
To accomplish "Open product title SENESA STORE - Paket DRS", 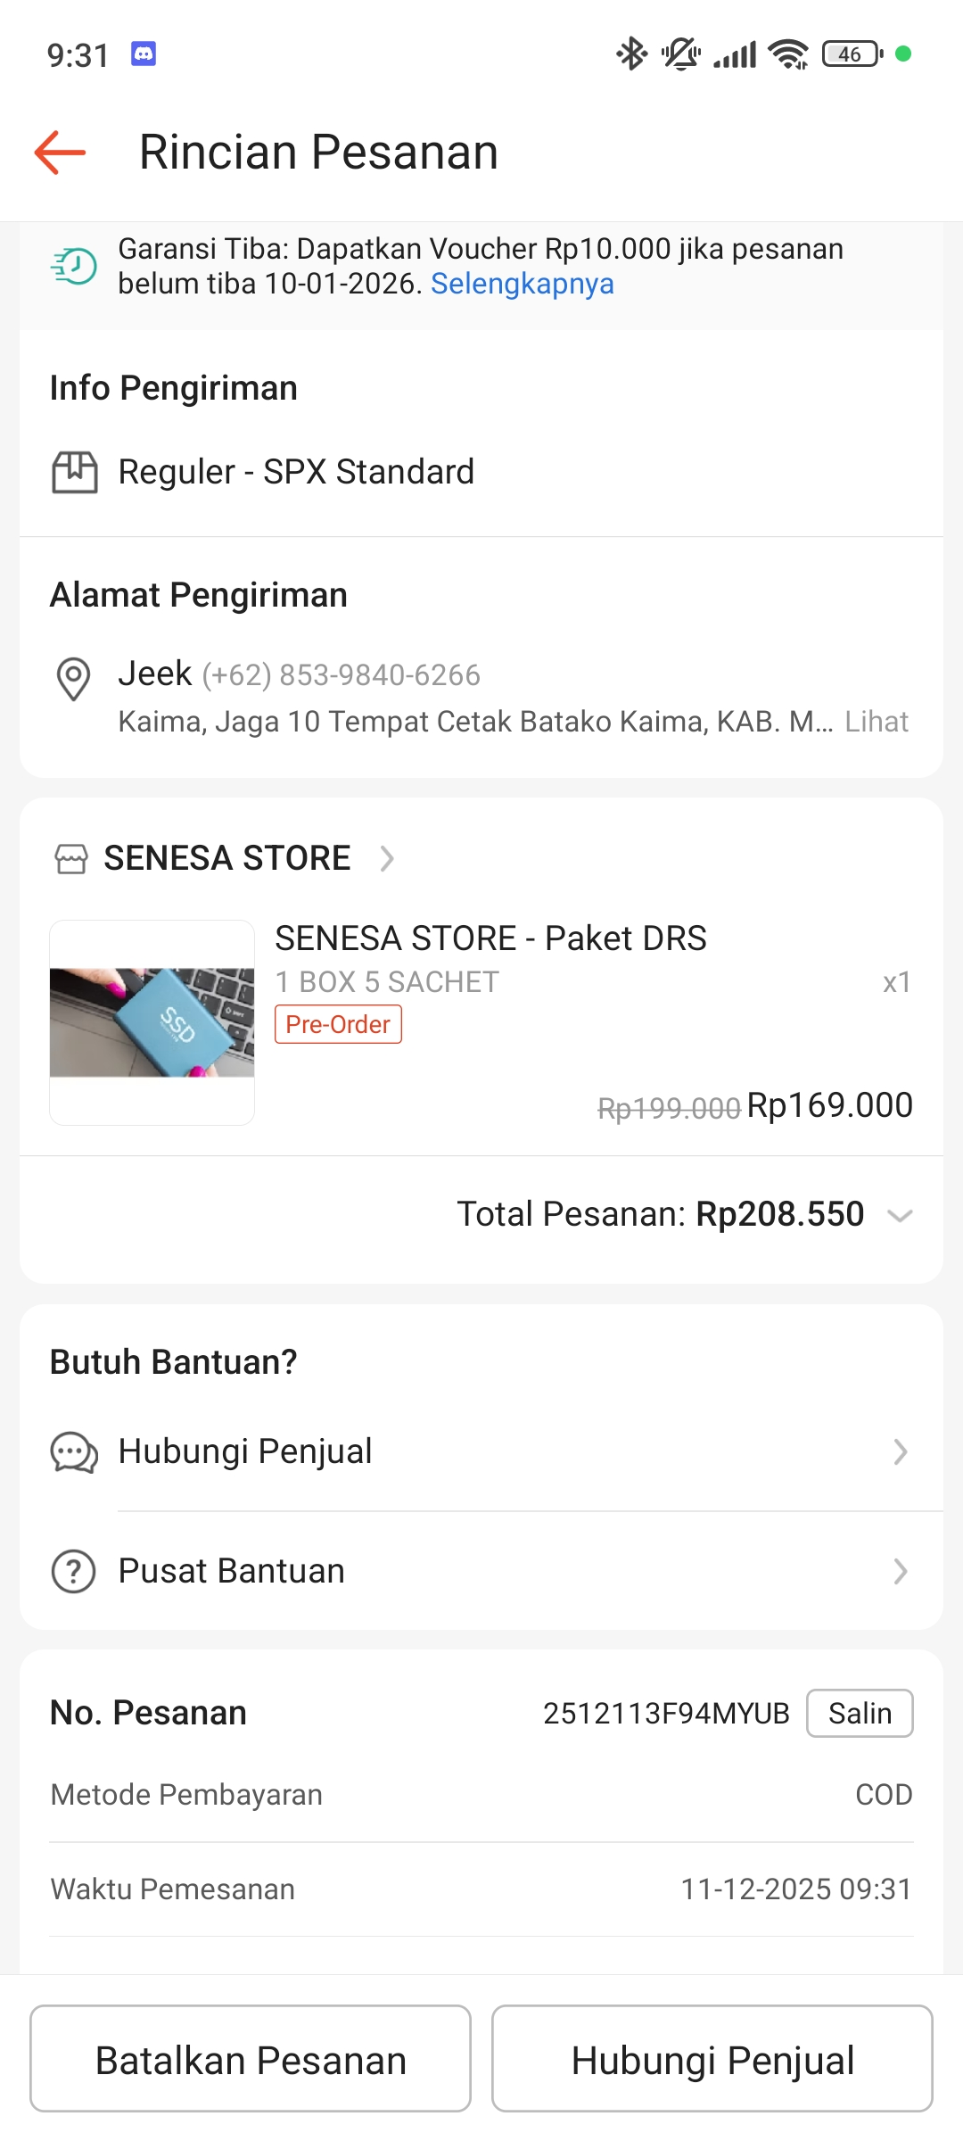I will [x=490, y=938].
